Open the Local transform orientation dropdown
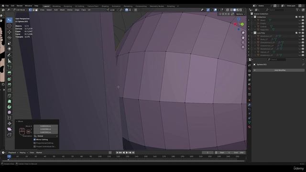Image resolution: width=306 pixels, height=172 pixels. 112,10
